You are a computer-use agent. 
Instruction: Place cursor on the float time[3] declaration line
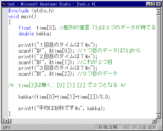click(x=87, y=28)
